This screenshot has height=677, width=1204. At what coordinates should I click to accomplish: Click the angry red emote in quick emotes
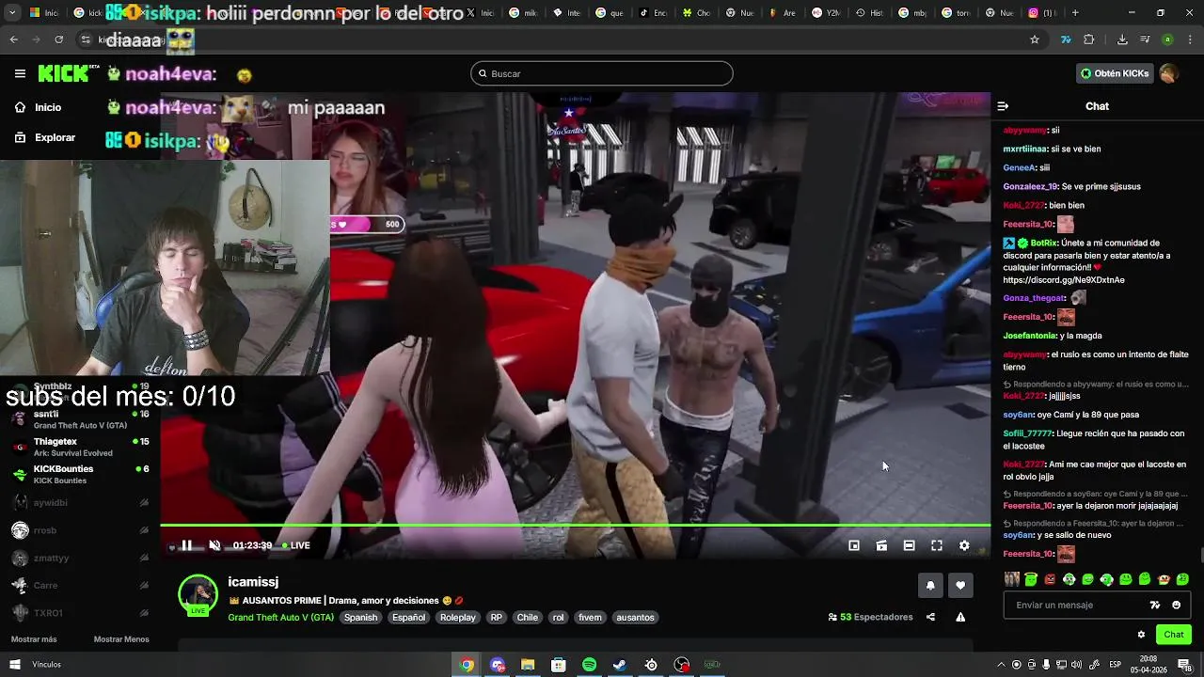coord(1050,579)
